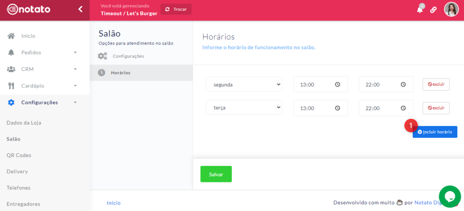The height and width of the screenshot is (211, 464).
Task: Open the chat support bubble
Action: (x=449, y=196)
